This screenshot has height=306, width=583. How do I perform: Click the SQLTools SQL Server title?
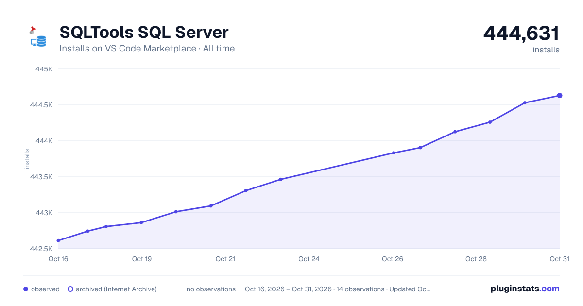pos(144,33)
